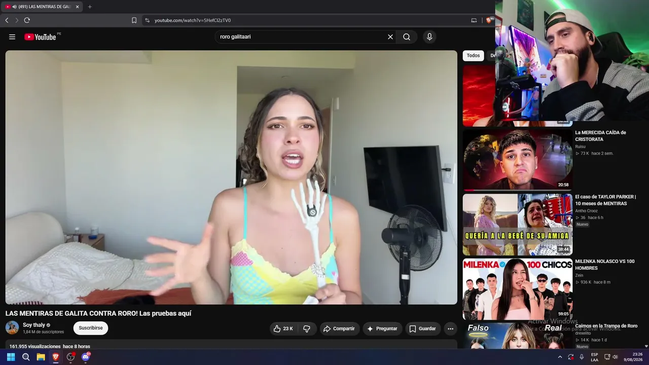Save the video with Guardar
Image resolution: width=649 pixels, height=365 pixels.
422,328
